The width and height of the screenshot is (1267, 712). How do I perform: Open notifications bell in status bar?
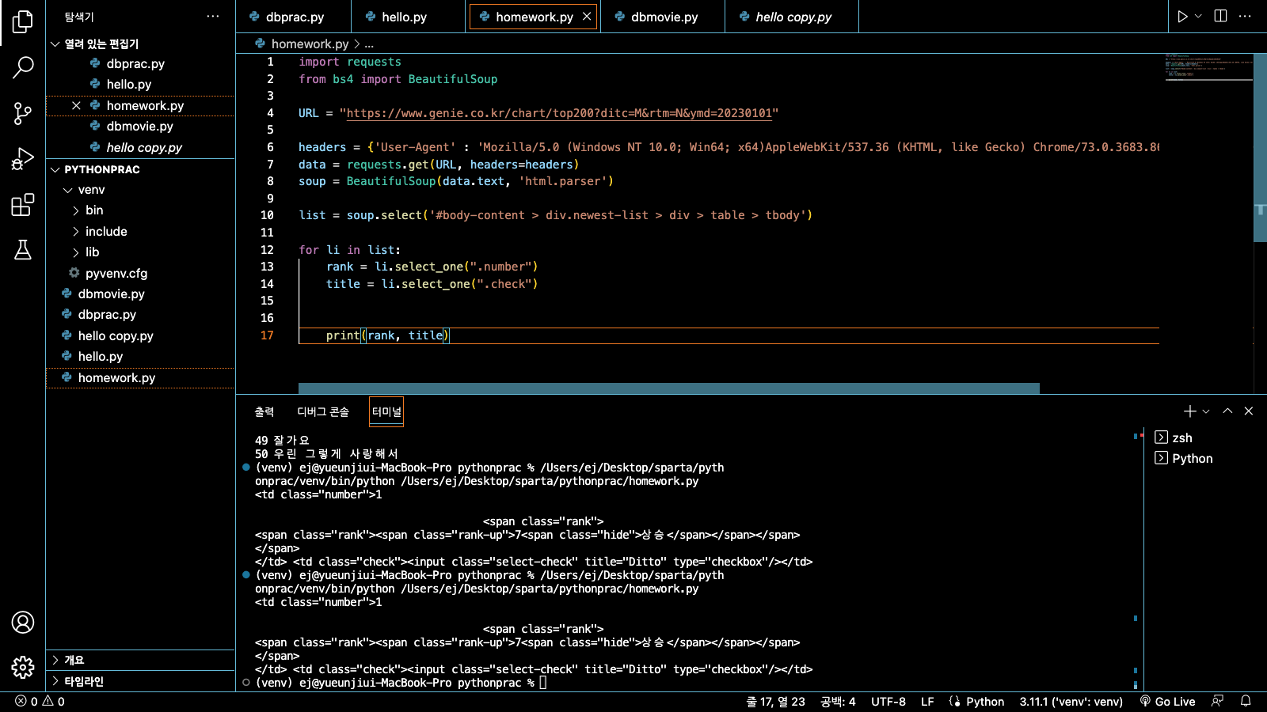click(1246, 702)
